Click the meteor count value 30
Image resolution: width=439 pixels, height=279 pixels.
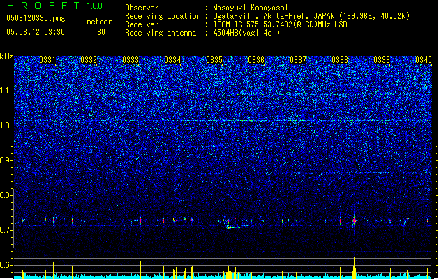pyautogui.click(x=101, y=32)
